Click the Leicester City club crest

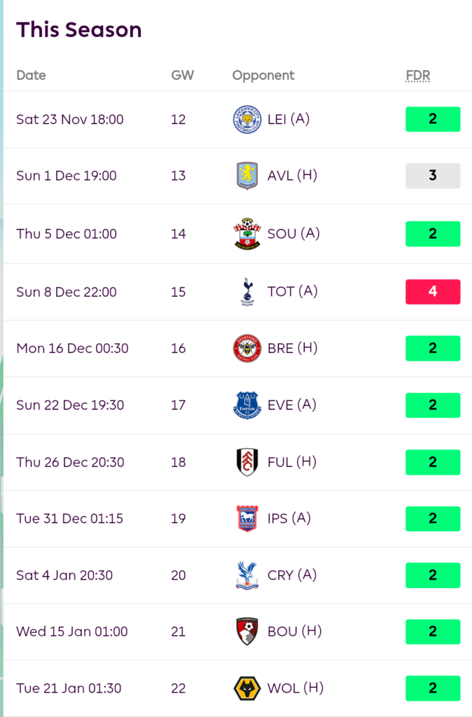247,119
